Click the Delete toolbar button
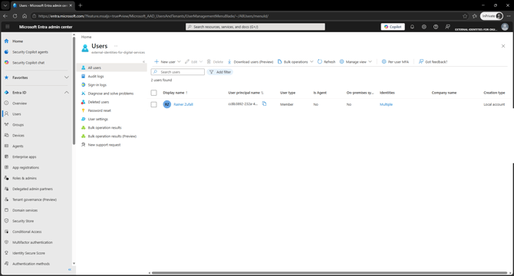 click(215, 62)
